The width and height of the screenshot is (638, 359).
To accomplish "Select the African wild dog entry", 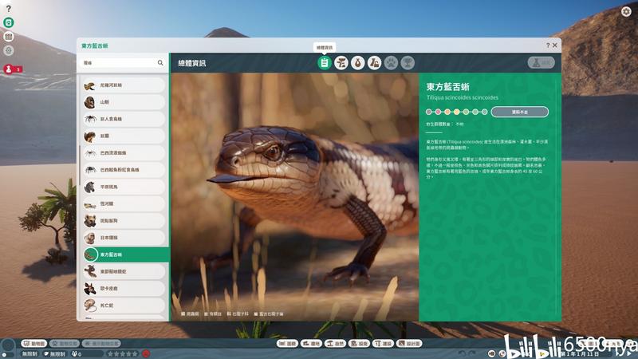I will (124, 289).
